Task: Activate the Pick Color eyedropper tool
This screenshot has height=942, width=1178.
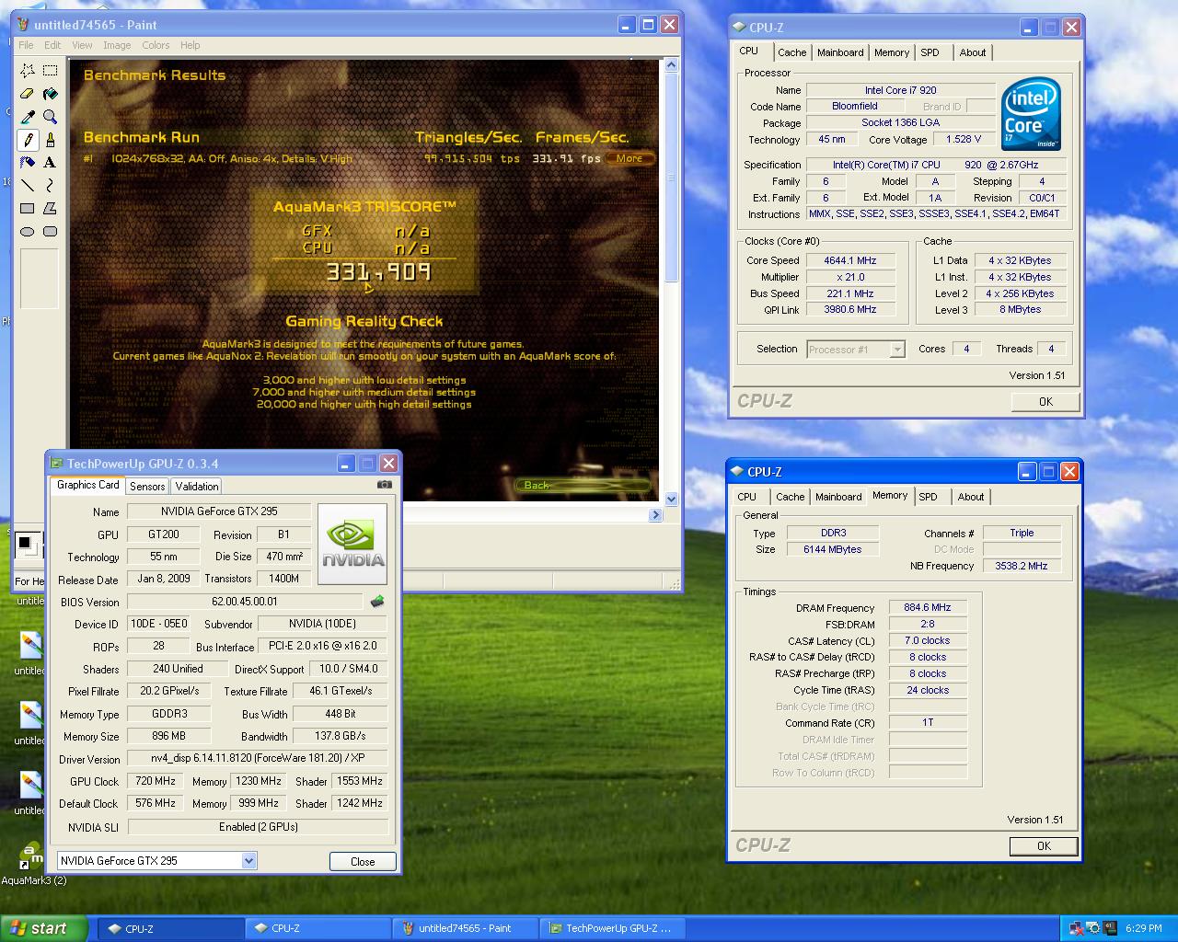Action: [28, 117]
